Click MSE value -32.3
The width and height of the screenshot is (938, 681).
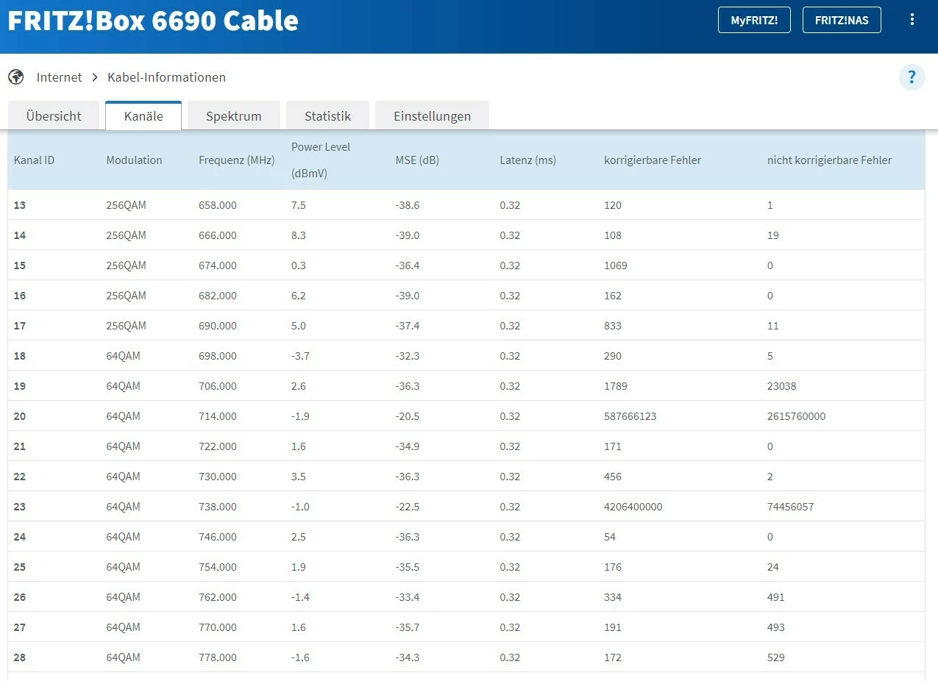408,356
